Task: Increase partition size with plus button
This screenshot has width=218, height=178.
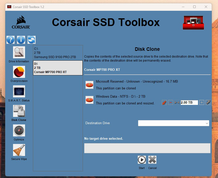Action: click(x=202, y=102)
